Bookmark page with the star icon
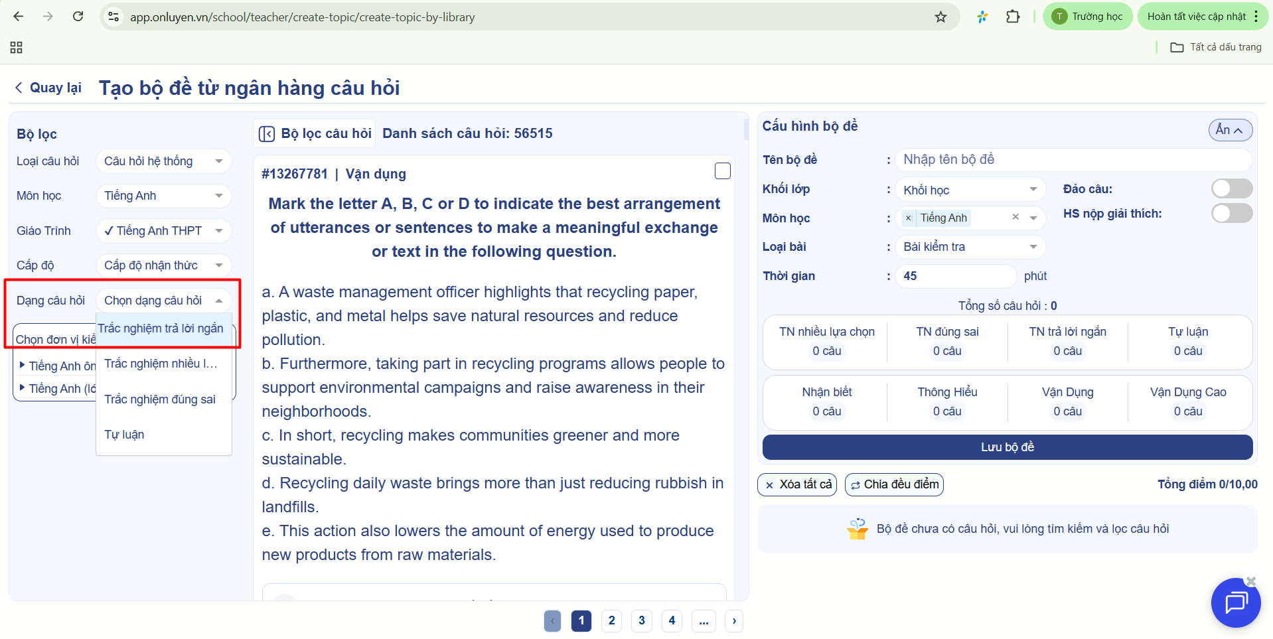This screenshot has width=1273, height=639. [940, 17]
